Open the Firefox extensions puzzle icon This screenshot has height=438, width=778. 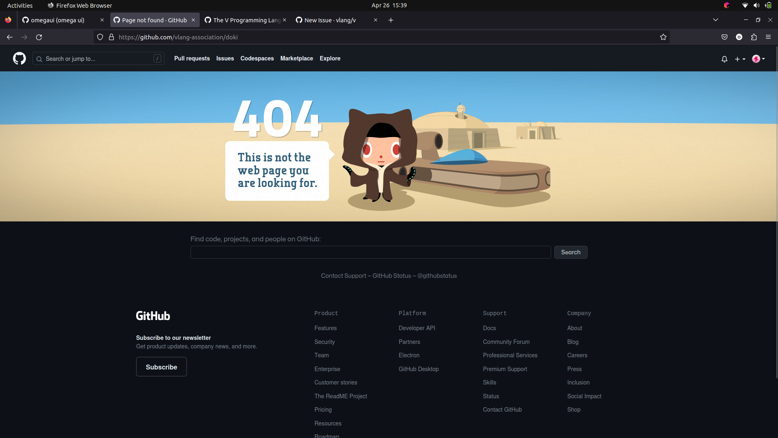754,37
